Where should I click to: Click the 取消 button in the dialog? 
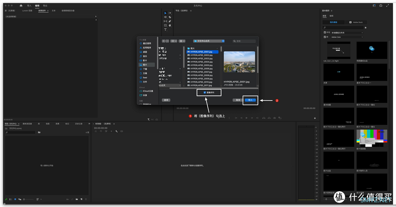(x=238, y=100)
